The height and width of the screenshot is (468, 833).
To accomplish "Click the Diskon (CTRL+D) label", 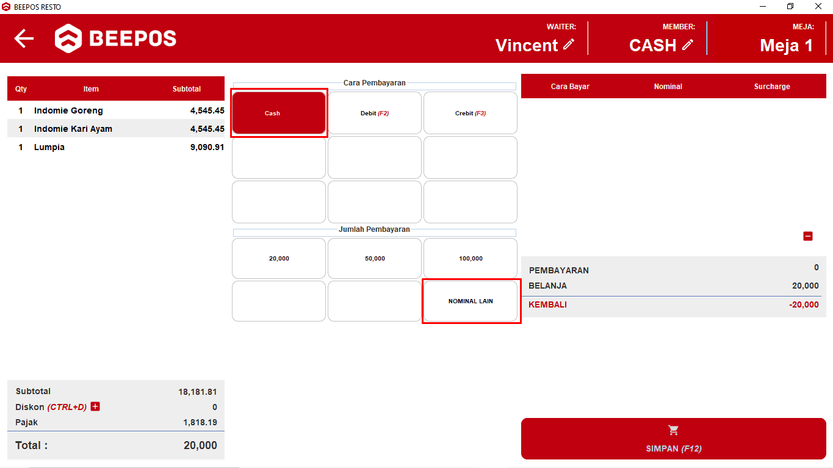I will (x=51, y=407).
